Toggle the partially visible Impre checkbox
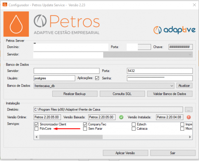Screen dimensions: 199x161 coord(182,124)
